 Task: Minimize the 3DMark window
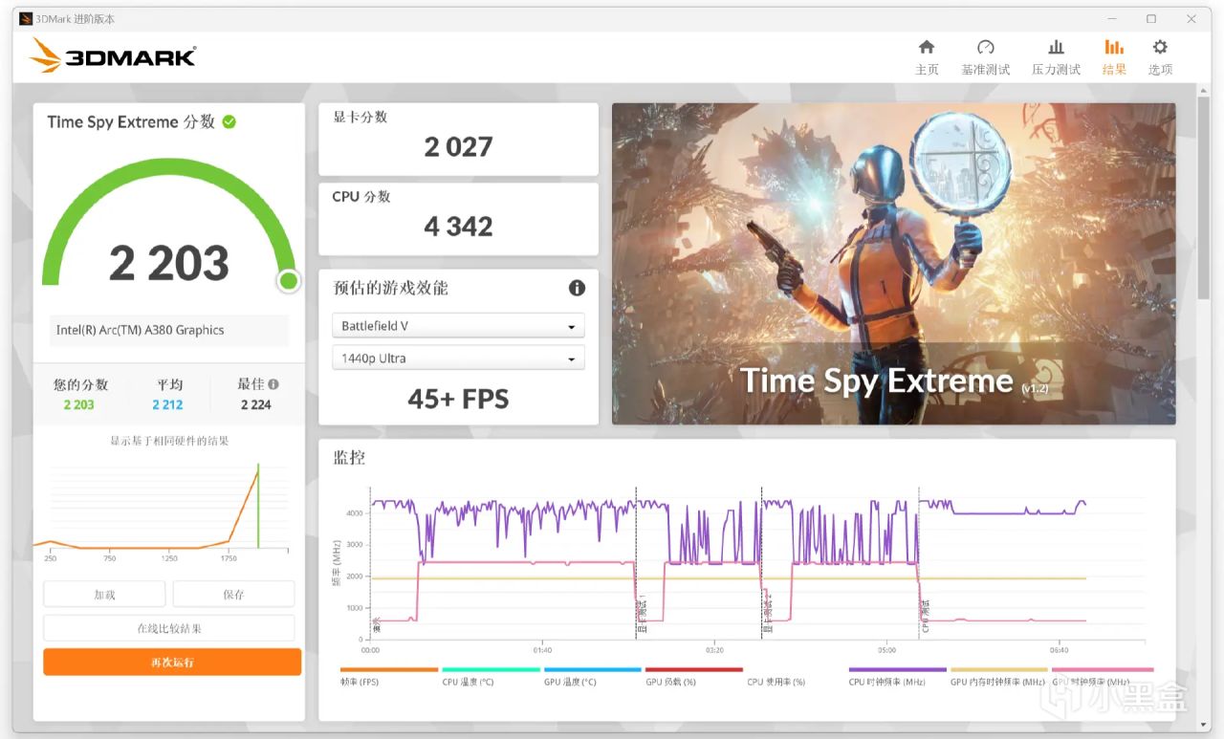coord(1112,18)
